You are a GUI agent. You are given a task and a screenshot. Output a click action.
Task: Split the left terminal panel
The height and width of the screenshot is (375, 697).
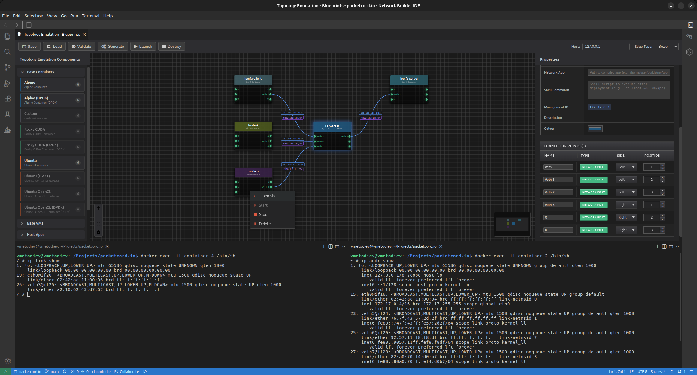coord(331,246)
